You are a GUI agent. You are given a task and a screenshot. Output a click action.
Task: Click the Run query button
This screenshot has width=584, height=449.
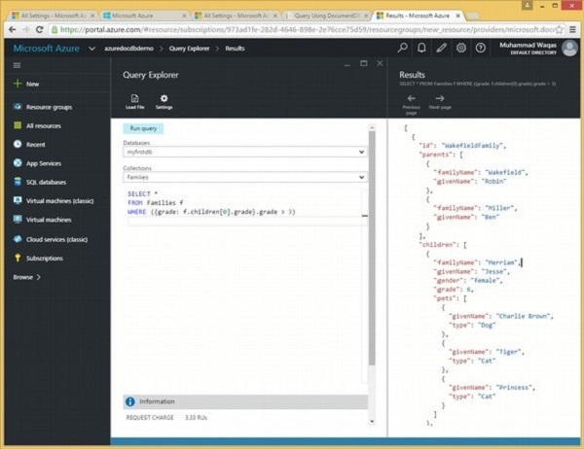tap(144, 127)
